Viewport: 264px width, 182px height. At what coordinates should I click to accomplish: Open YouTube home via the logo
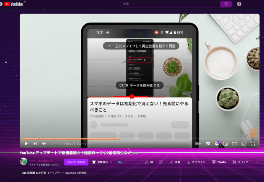(13, 4)
